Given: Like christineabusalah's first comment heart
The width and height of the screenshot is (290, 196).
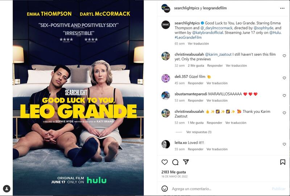Looking at the screenshot, I should [x=284, y=56].
